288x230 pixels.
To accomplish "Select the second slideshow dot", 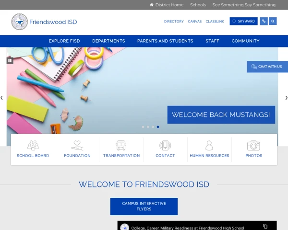I will click(x=148, y=127).
